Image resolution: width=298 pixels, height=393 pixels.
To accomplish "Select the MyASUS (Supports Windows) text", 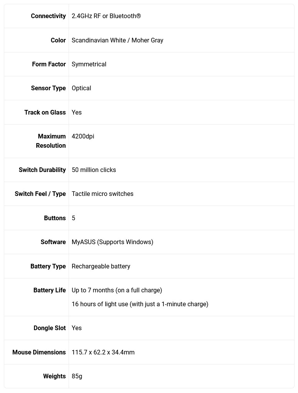I will tap(112, 242).
